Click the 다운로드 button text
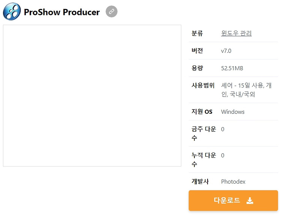Screen dimensions: 281x215 [227, 200]
